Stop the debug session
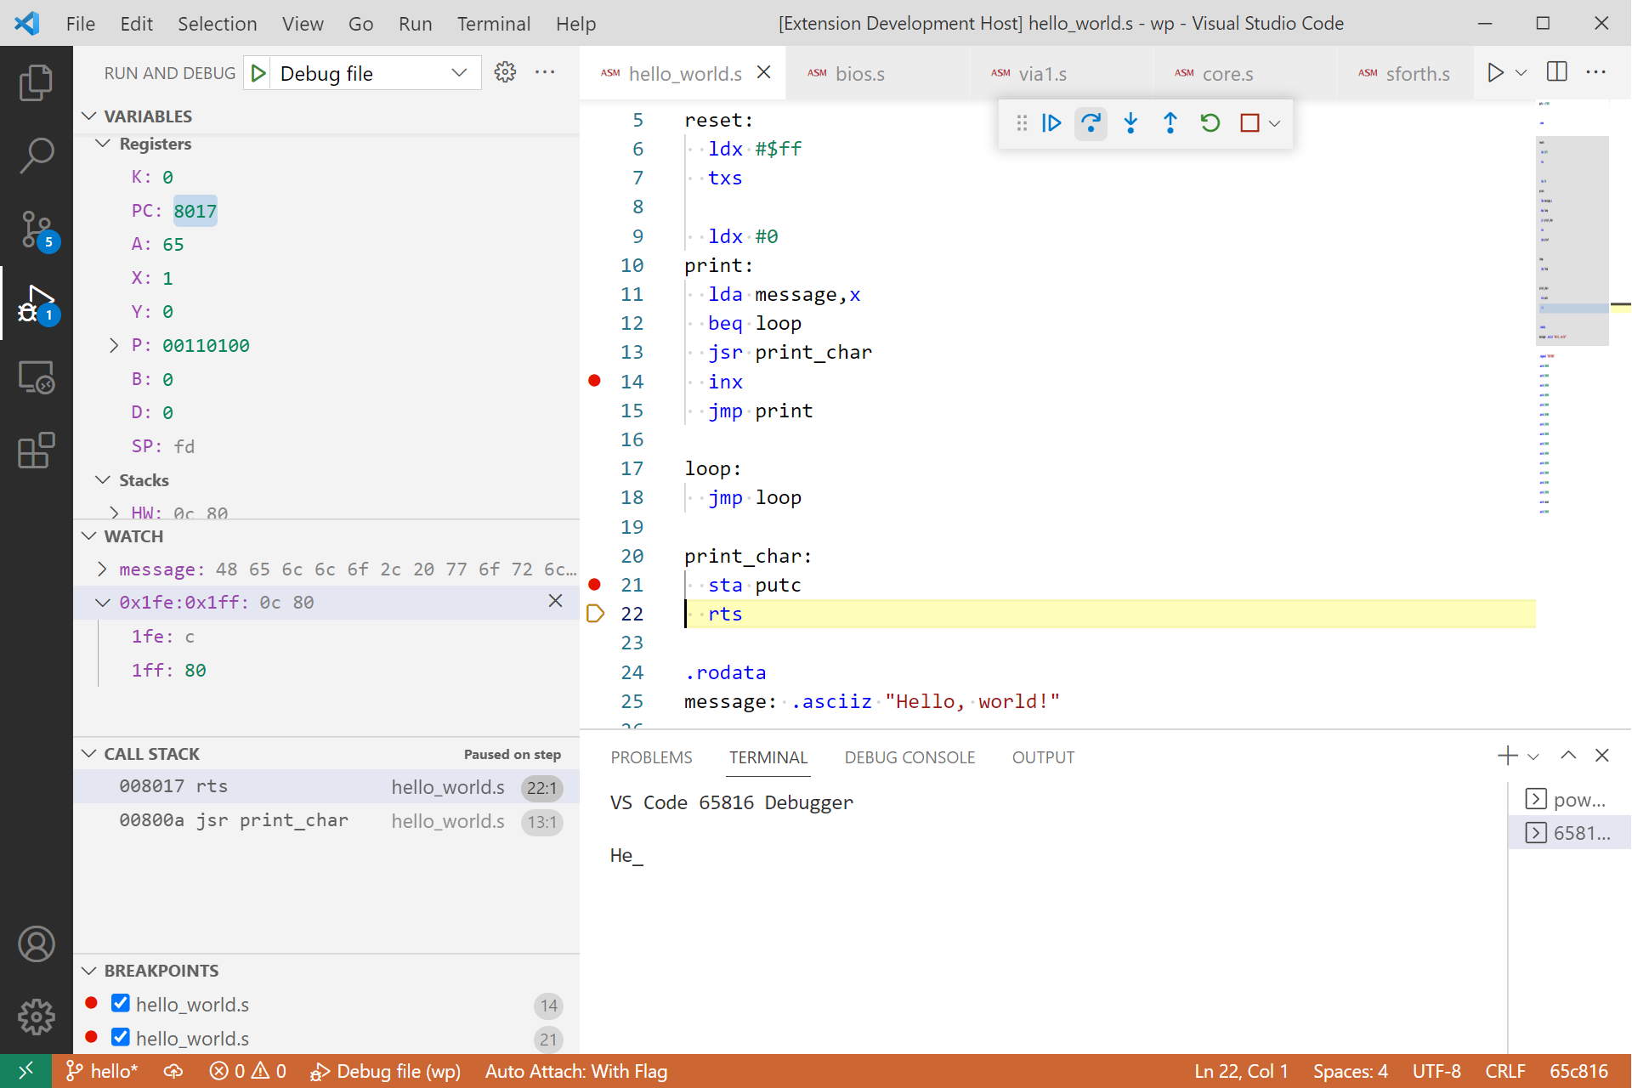 click(x=1249, y=123)
